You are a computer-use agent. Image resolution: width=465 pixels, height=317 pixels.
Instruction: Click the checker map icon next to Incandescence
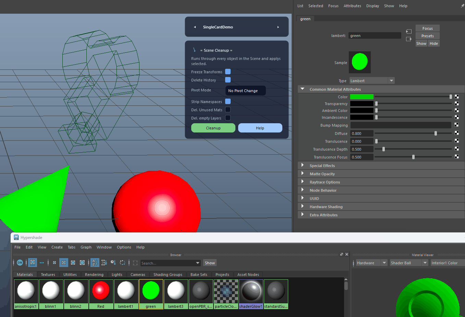coord(457,117)
